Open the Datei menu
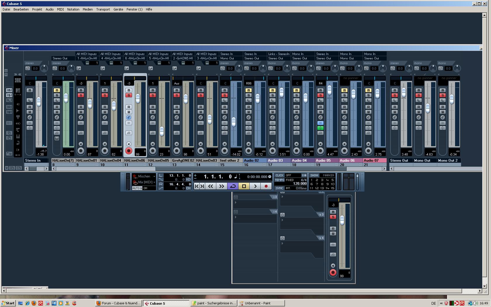This screenshot has width=491, height=307. [6, 9]
